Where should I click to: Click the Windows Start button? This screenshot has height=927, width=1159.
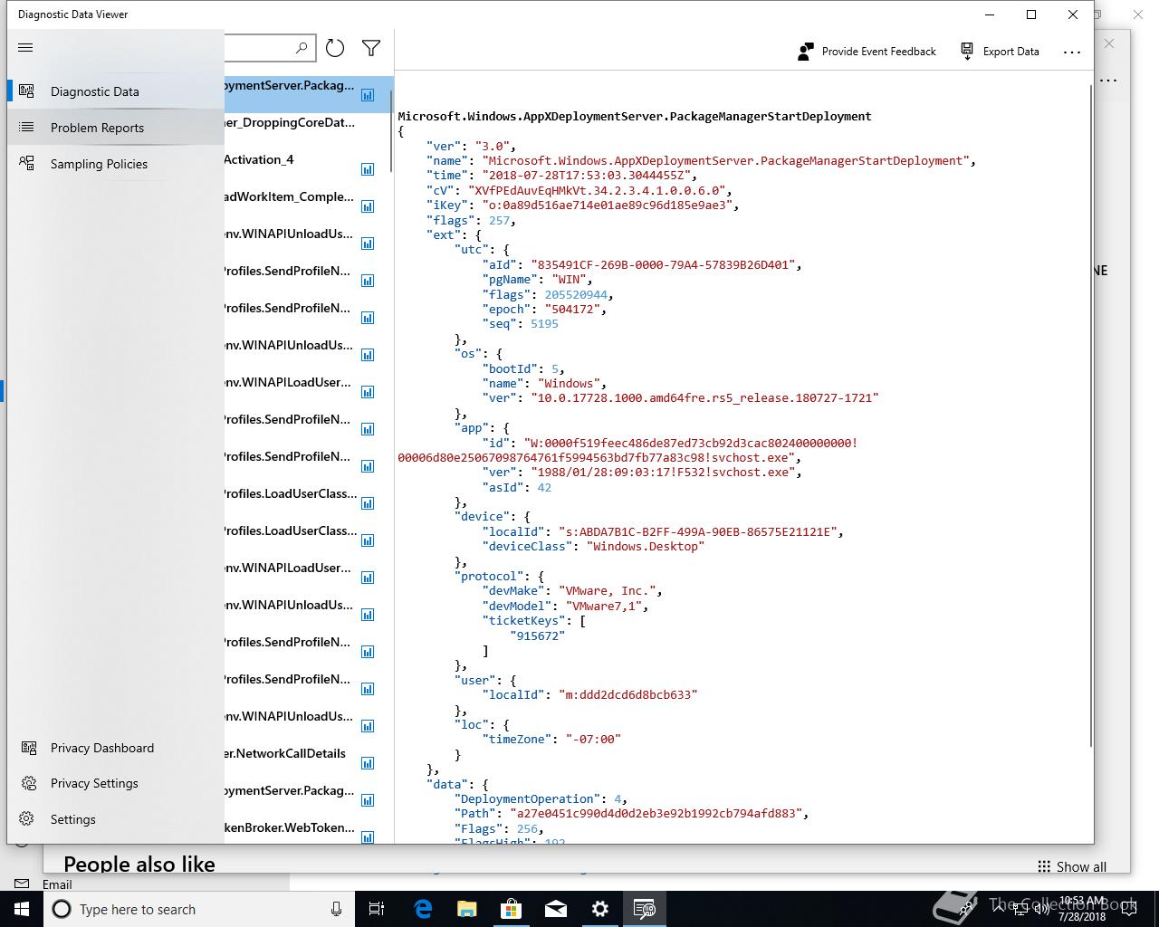click(22, 909)
